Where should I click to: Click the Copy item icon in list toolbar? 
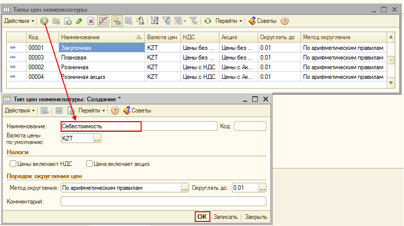click(68, 21)
